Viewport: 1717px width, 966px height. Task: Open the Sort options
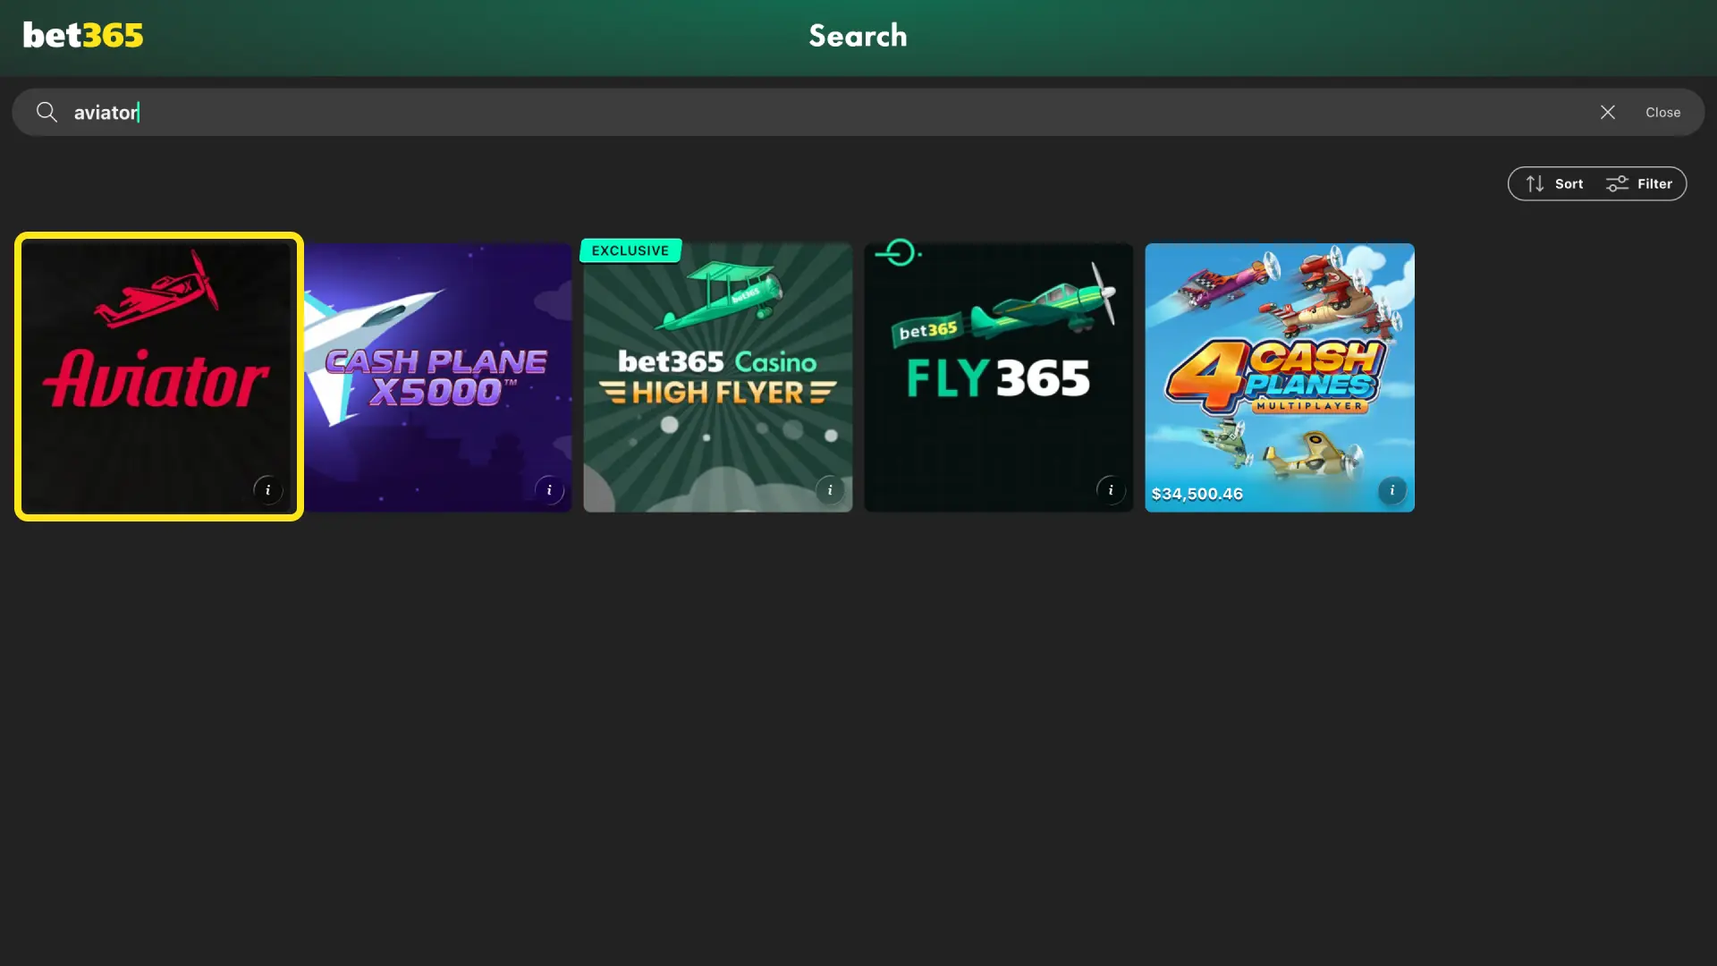pos(1554,183)
